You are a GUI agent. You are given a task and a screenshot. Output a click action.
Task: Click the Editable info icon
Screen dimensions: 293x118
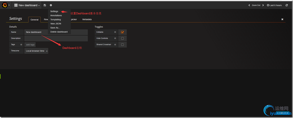point(115,32)
